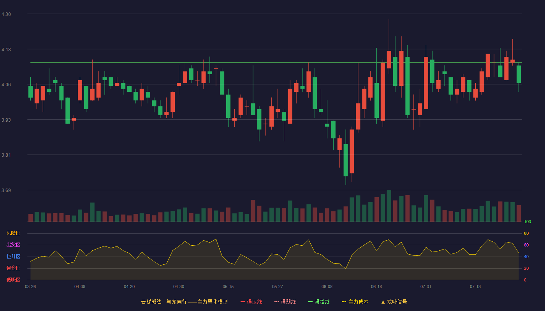
Task: Click the 3.93 price axis label
Action: [x=6, y=120]
